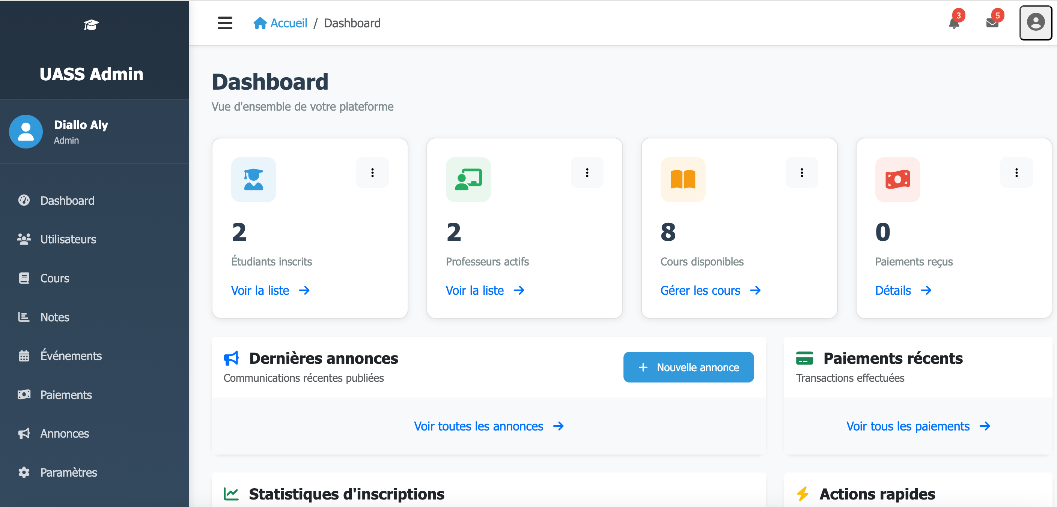Open the notifications bell icon
Image resolution: width=1057 pixels, height=507 pixels.
point(954,23)
